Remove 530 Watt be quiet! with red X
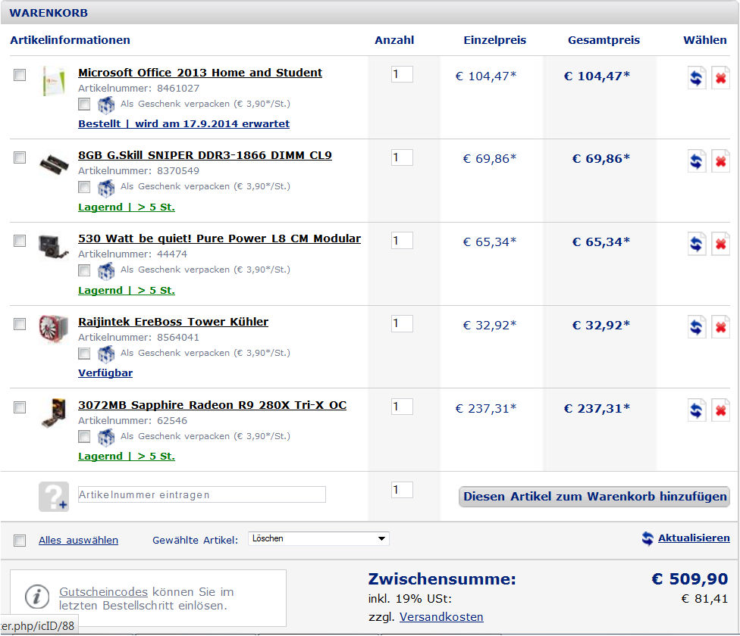 (x=720, y=244)
